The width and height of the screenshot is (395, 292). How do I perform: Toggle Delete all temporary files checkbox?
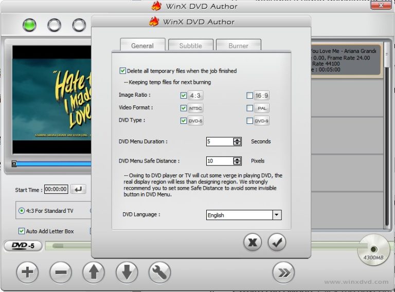pos(123,71)
